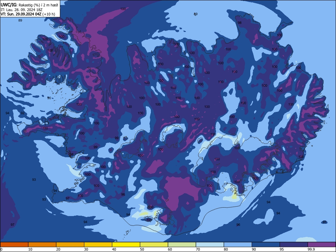Click the amber 20–30 legend swatch
The image size is (336, 252).
coord(70,245)
